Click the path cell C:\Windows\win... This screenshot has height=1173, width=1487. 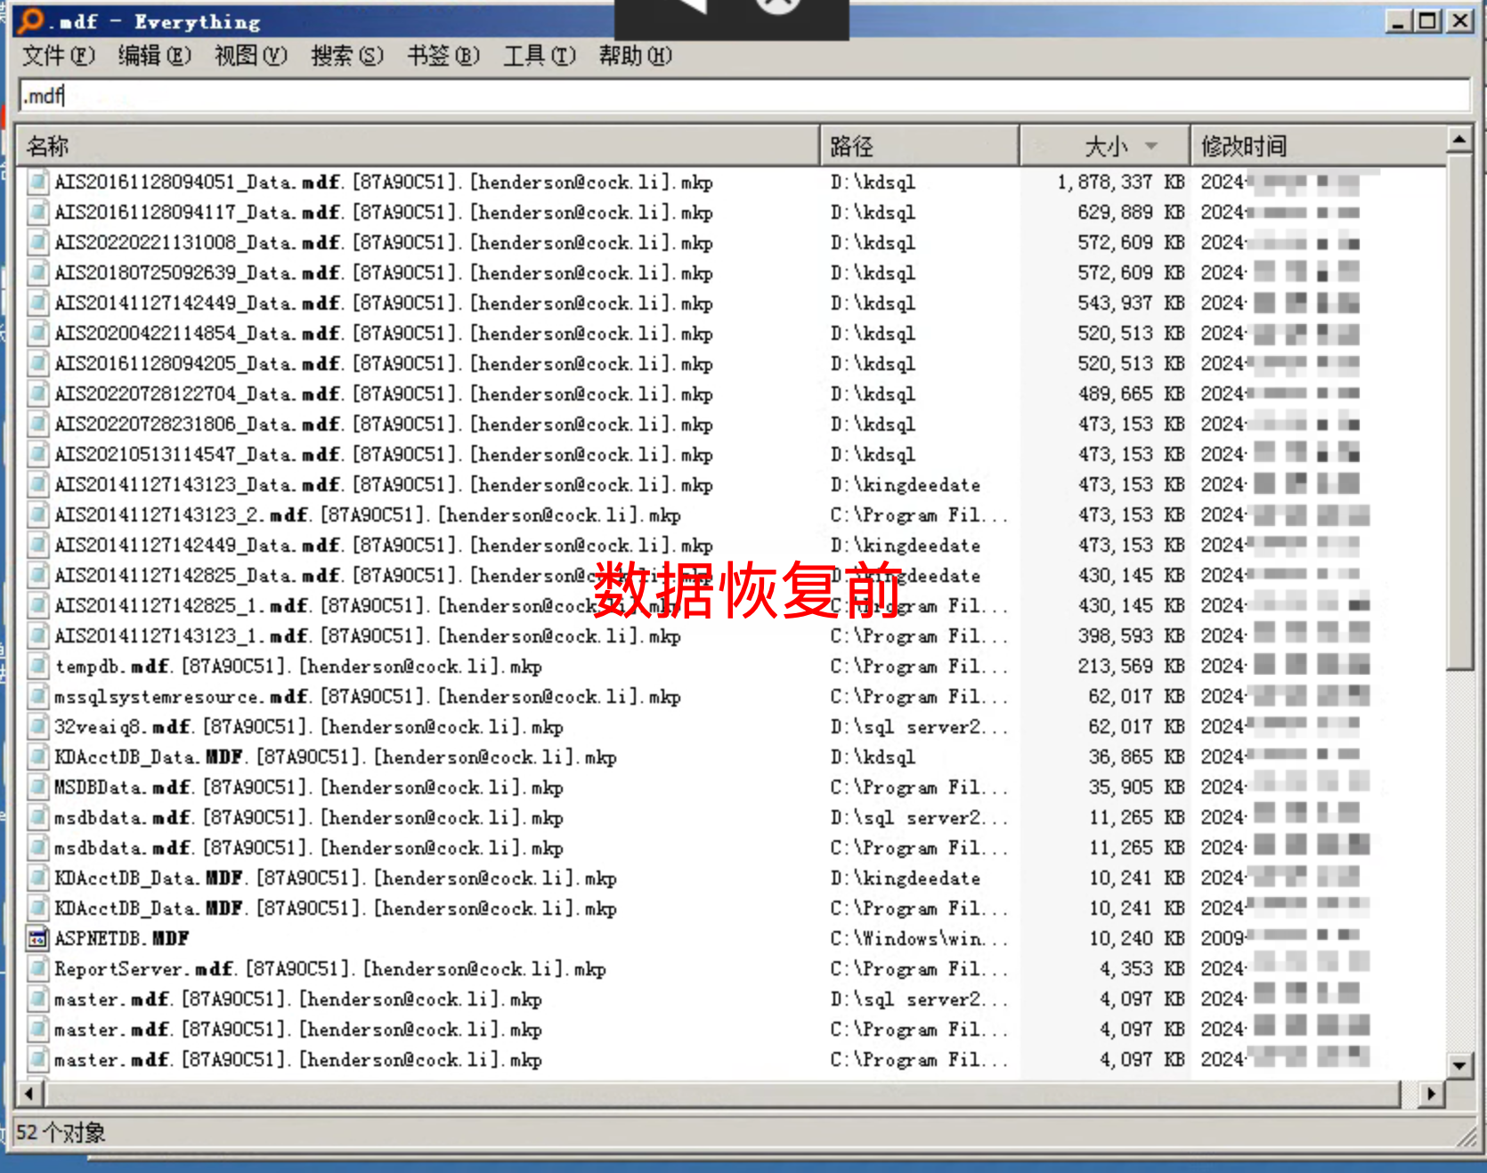click(919, 939)
